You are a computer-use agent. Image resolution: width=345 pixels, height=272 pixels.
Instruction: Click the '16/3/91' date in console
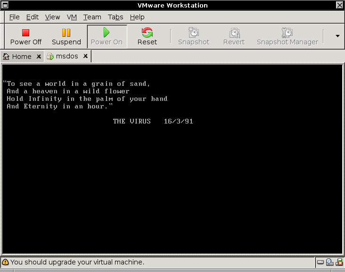click(179, 121)
